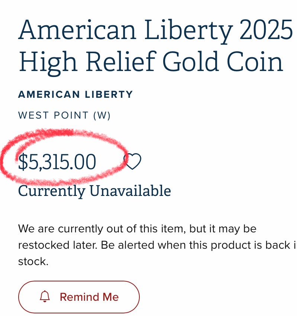Click the dollar sign in the price
Viewport: 297px width, 316px height.
point(23,162)
